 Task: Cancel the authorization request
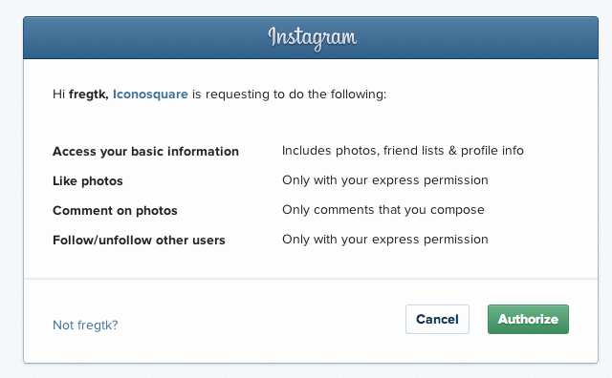[x=437, y=319]
